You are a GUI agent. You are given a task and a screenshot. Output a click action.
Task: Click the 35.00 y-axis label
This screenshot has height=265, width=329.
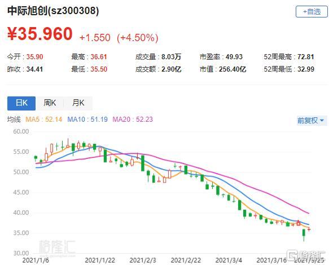click(x=21, y=233)
